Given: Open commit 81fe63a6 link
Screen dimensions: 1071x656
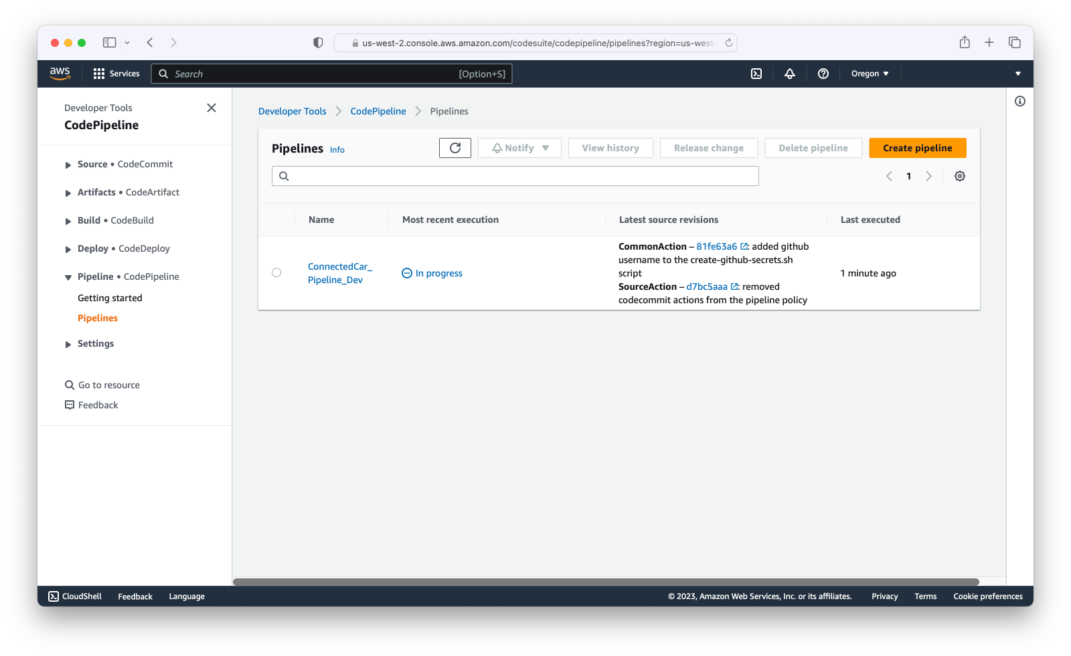Looking at the screenshot, I should [716, 246].
